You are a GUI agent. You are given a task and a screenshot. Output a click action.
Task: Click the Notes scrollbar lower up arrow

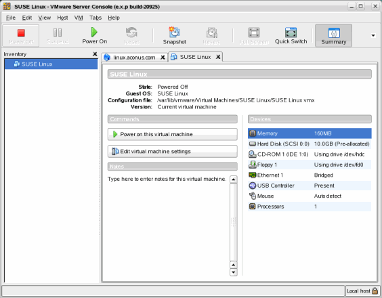[x=234, y=265]
